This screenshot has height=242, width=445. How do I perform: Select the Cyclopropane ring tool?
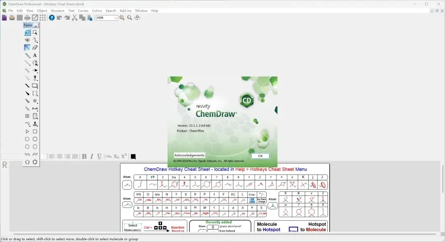(27, 131)
